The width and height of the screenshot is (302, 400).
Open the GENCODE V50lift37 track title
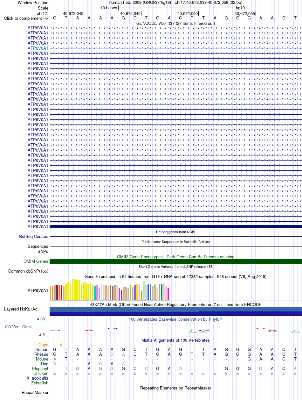(x=175, y=23)
